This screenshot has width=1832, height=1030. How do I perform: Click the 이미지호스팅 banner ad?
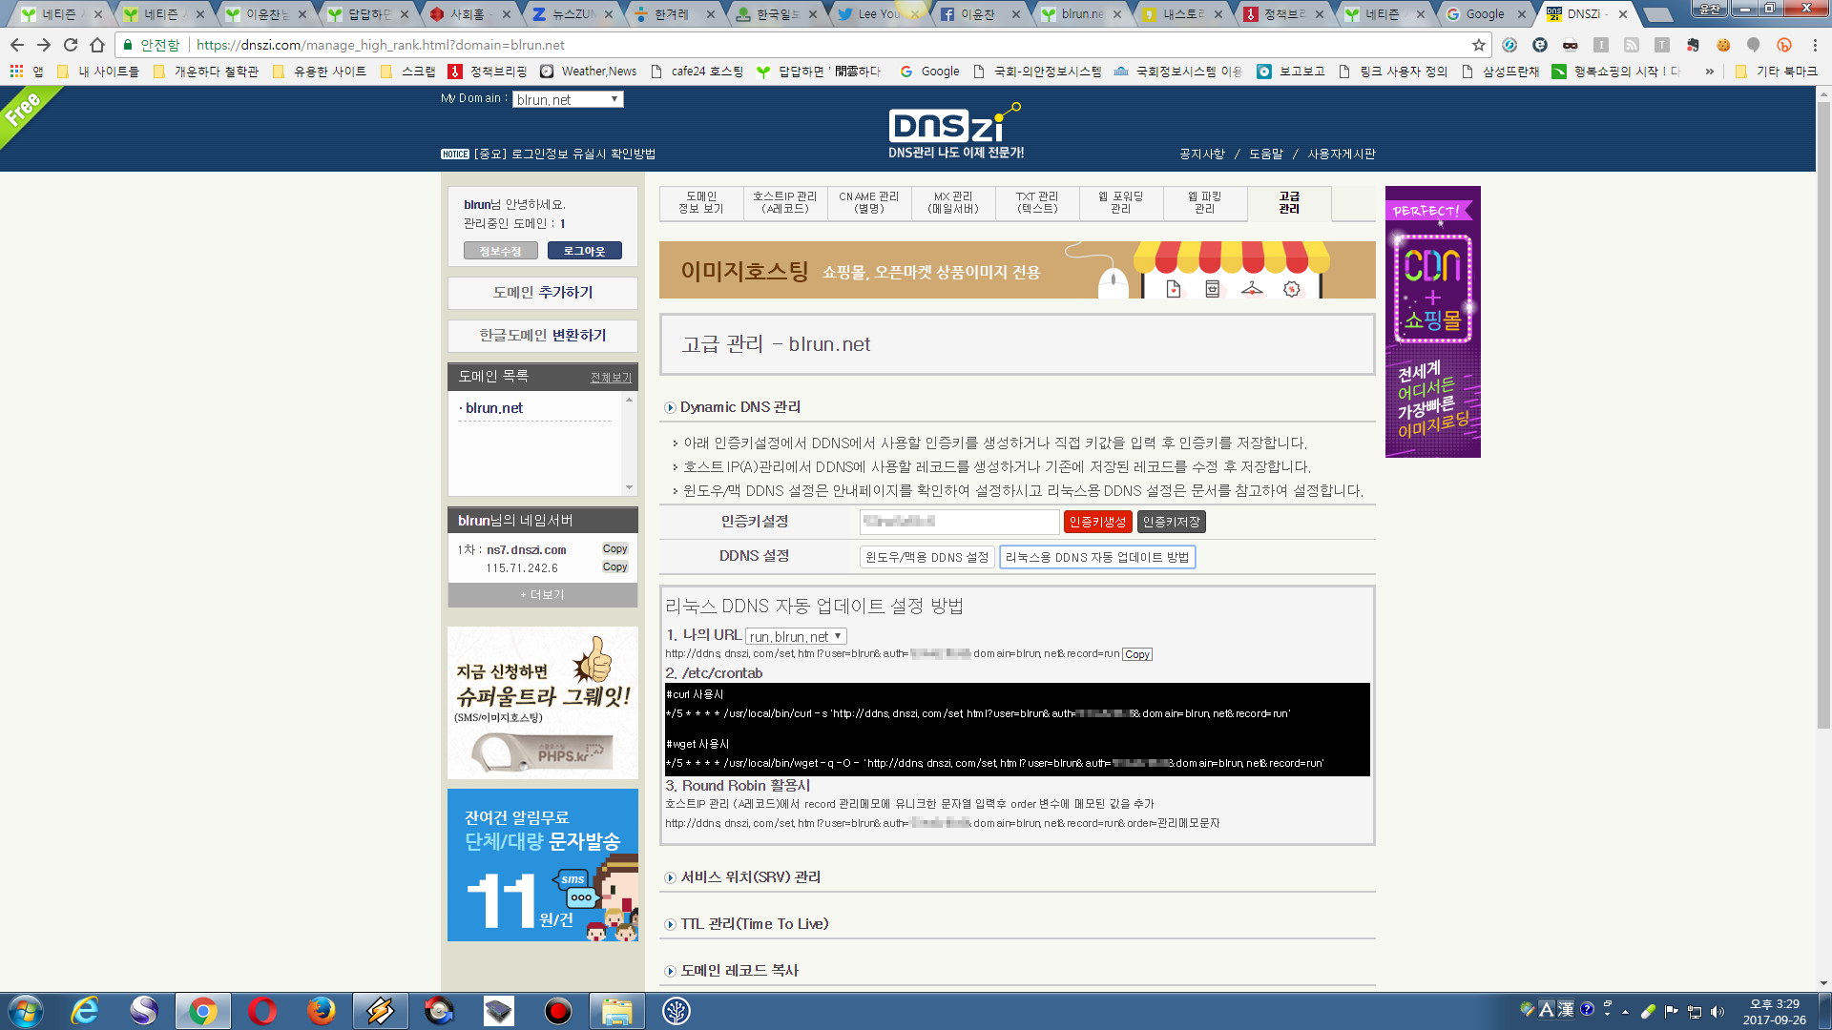(x=1017, y=270)
